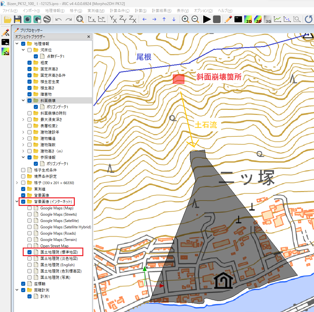This screenshot has width=314, height=312.
Task: Click the Undo arrow in the toolbar
Action: click(58, 19)
